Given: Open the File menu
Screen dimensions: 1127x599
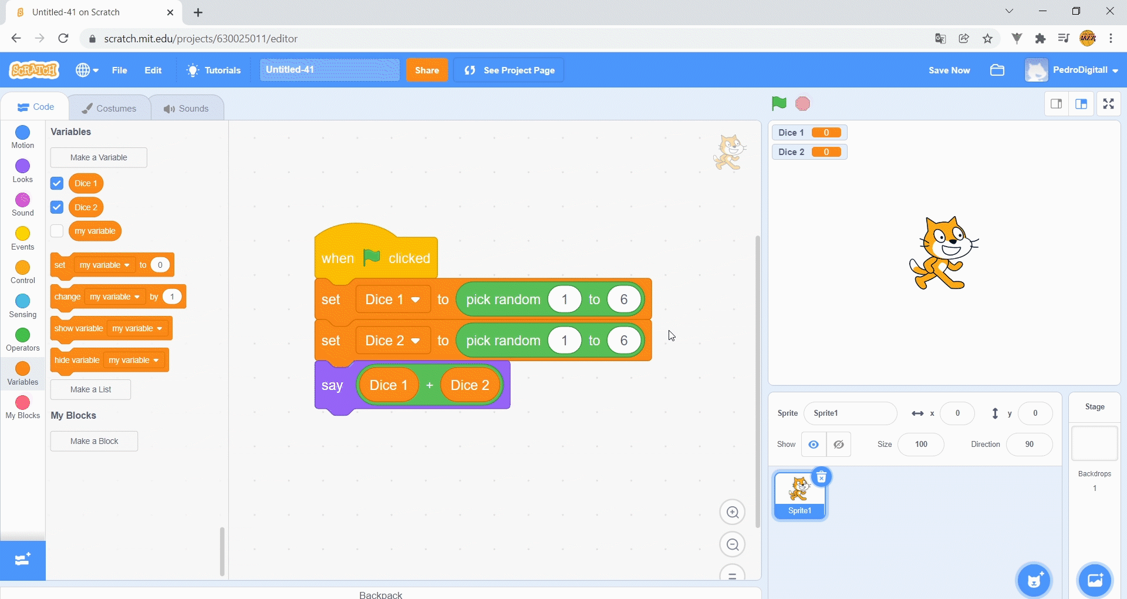Looking at the screenshot, I should click(120, 70).
